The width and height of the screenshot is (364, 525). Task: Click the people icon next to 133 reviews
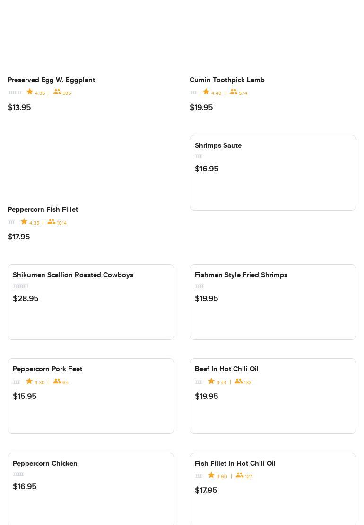pos(239,381)
